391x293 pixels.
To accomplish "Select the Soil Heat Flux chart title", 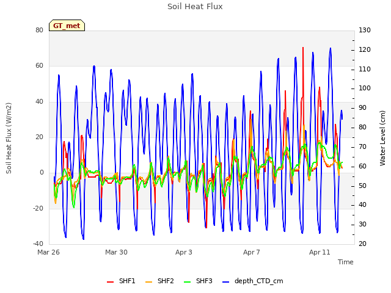I will pos(195,7).
